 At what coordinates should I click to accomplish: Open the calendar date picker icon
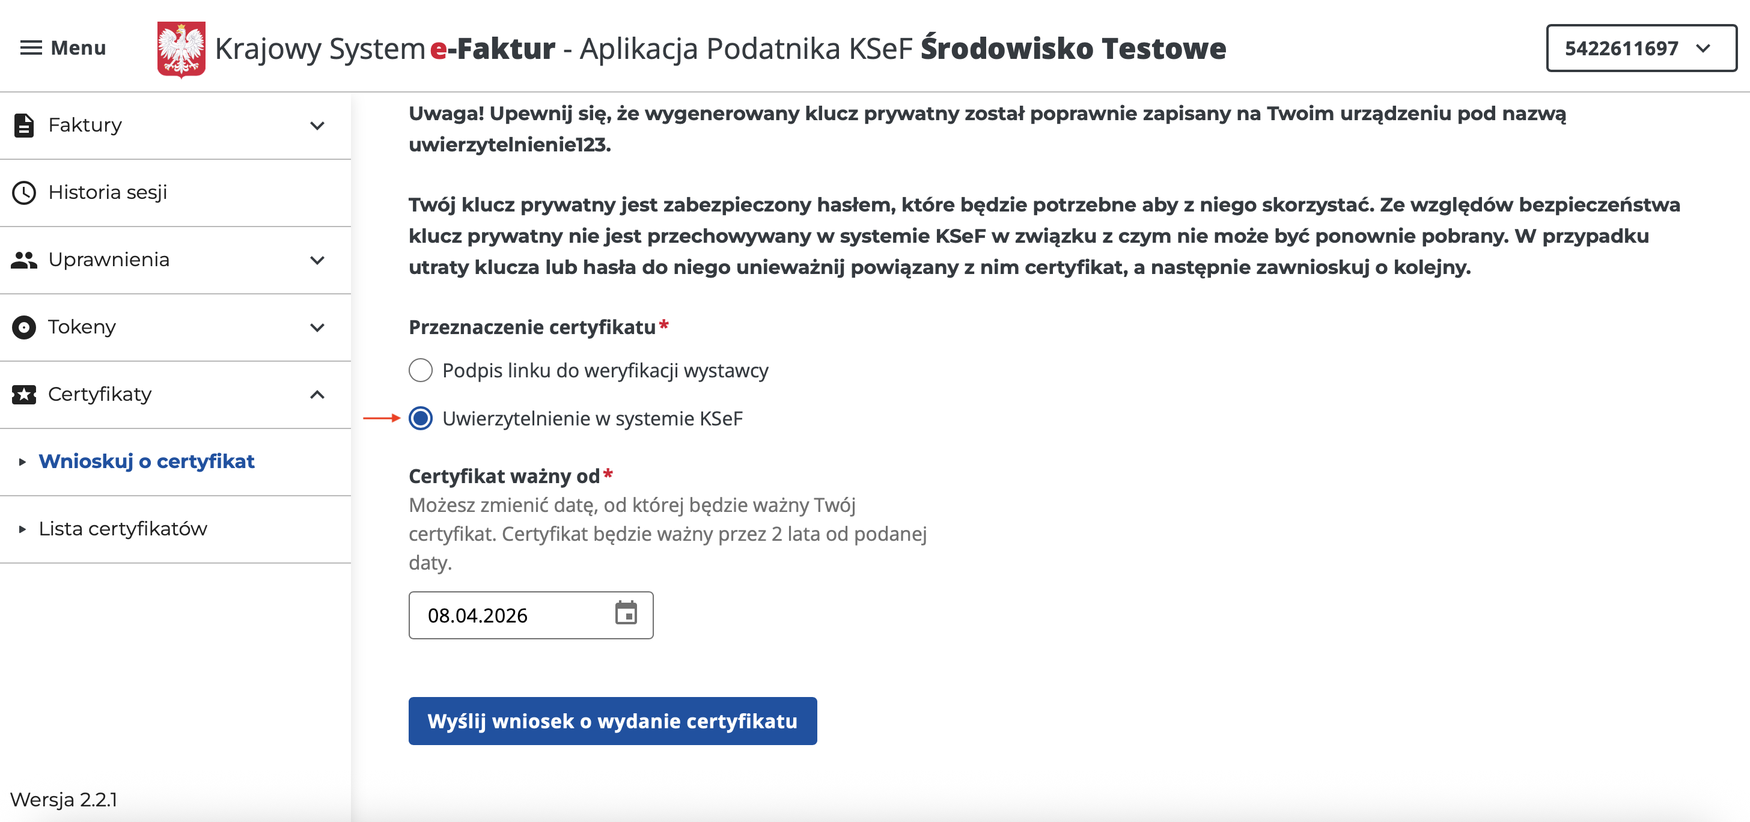626,613
